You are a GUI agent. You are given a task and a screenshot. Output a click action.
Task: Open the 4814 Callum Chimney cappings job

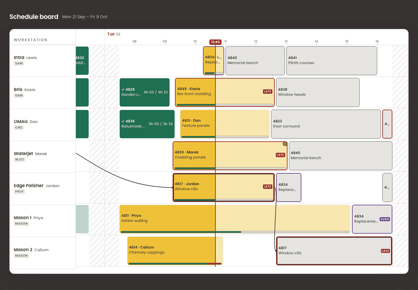175,251
